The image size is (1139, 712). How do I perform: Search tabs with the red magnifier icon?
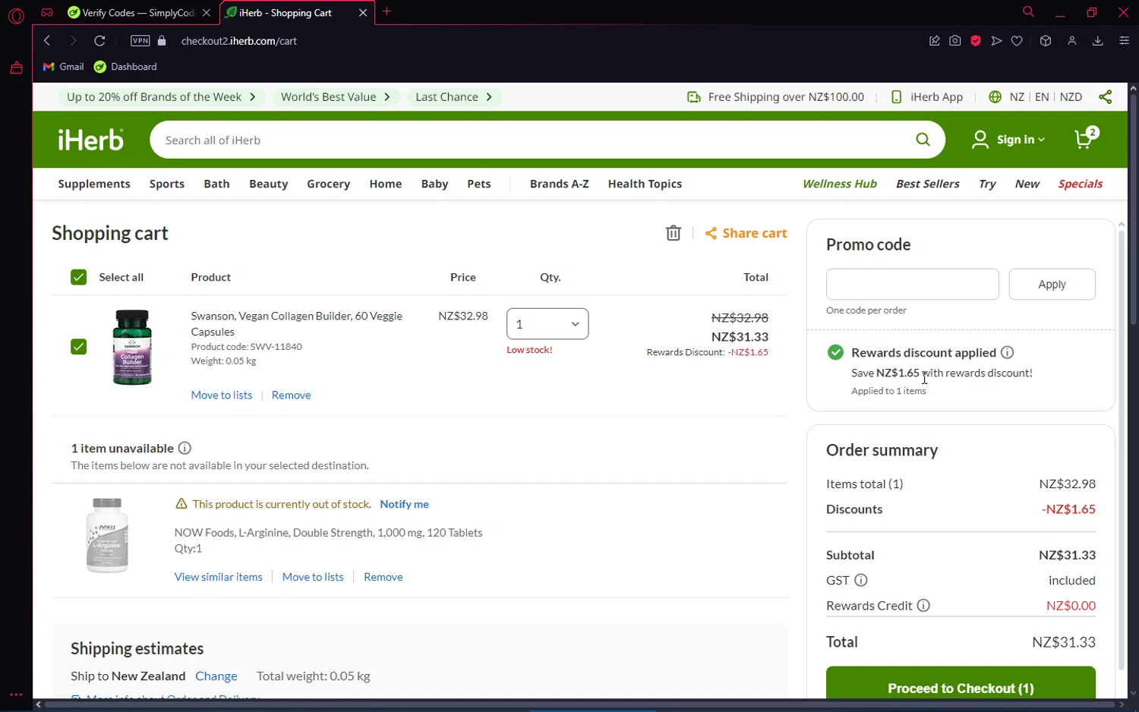pyautogui.click(x=1028, y=12)
